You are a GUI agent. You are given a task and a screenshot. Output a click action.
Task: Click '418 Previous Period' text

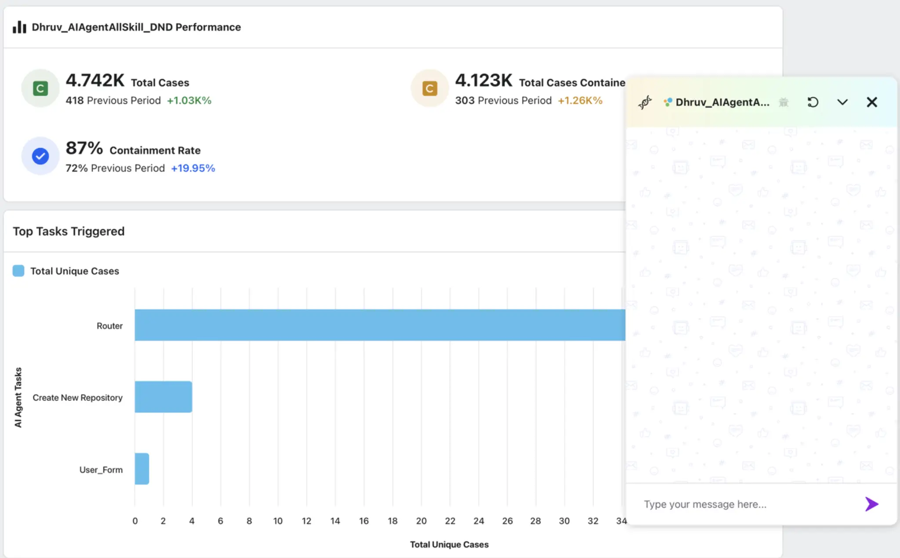pos(113,101)
